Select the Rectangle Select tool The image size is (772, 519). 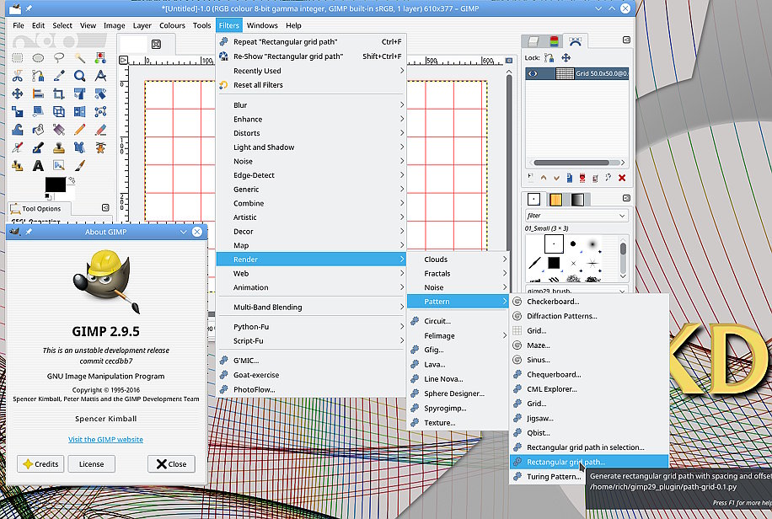[x=17, y=58]
